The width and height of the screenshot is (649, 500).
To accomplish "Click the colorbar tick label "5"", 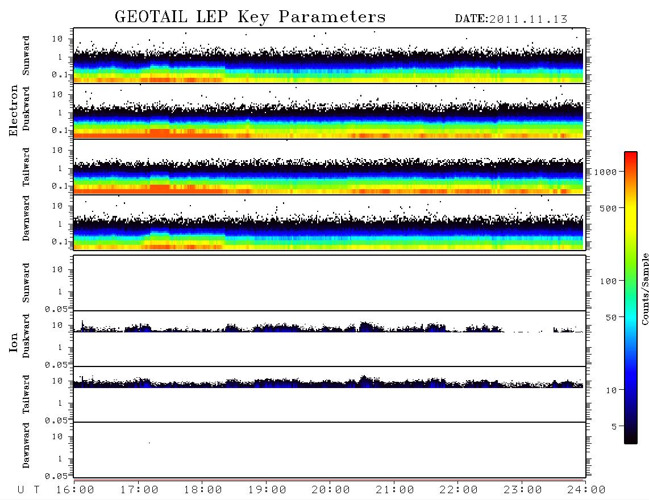I will [x=614, y=427].
